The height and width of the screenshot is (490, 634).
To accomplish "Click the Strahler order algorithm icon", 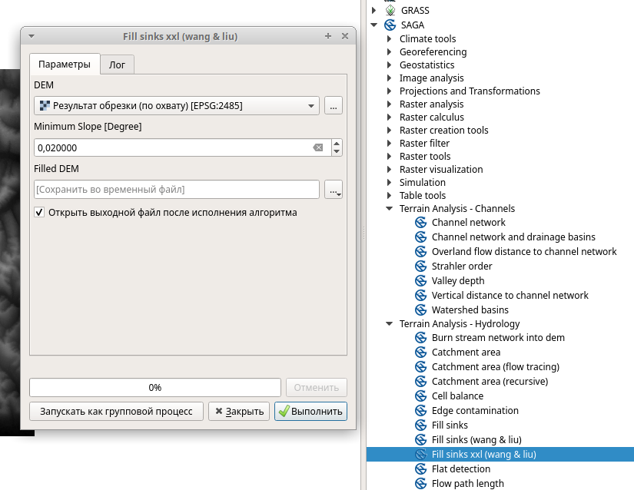I will coord(420,267).
